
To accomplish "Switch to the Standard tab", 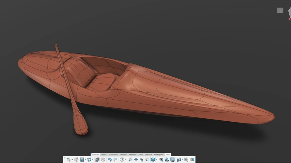I will coord(95,155).
